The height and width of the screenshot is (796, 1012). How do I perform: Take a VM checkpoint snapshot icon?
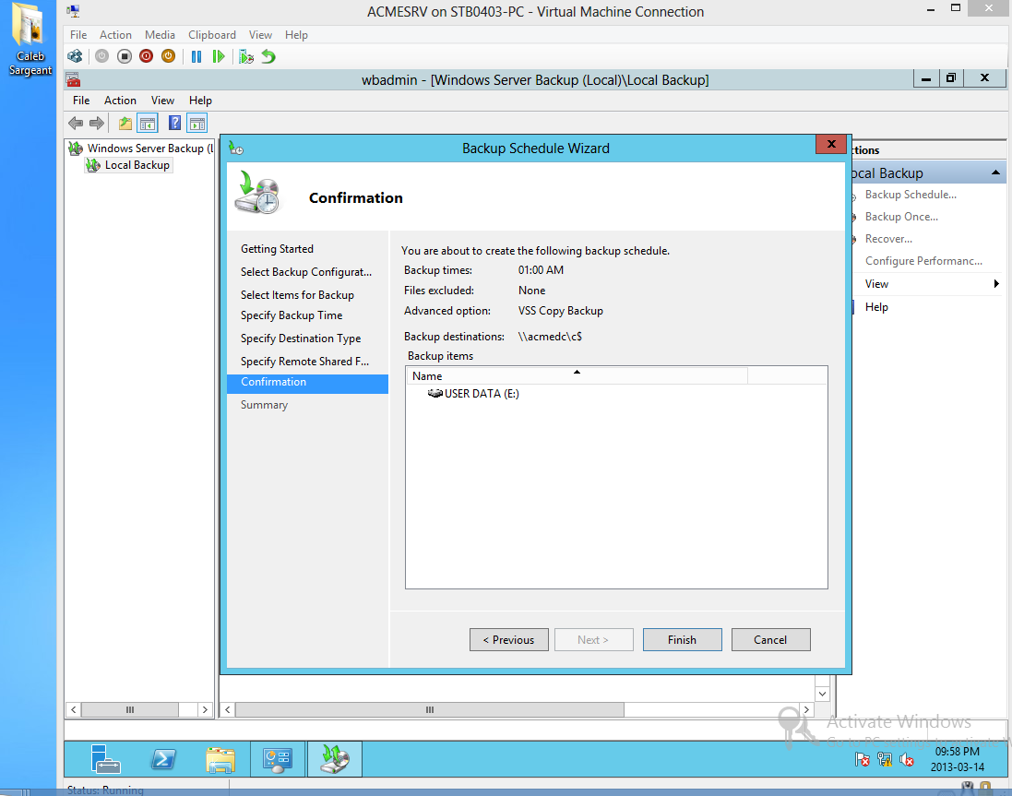click(246, 57)
